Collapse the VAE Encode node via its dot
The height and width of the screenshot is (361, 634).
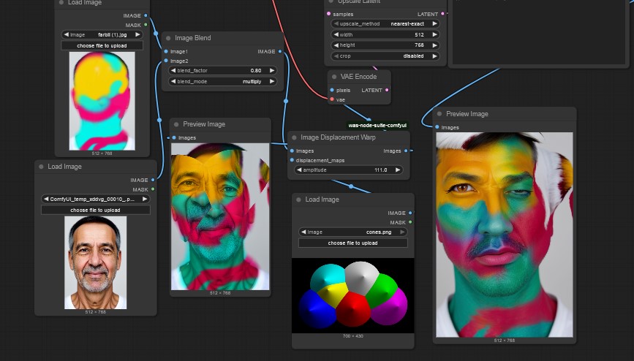334,77
